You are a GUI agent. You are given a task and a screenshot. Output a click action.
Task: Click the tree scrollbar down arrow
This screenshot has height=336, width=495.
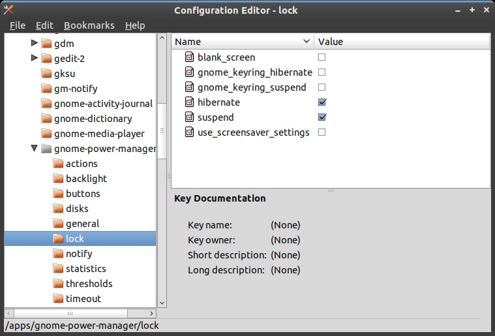162,303
